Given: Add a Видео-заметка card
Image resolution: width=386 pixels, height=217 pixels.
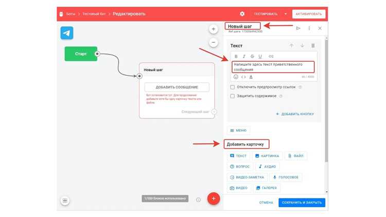Looking at the screenshot, I should (247, 177).
